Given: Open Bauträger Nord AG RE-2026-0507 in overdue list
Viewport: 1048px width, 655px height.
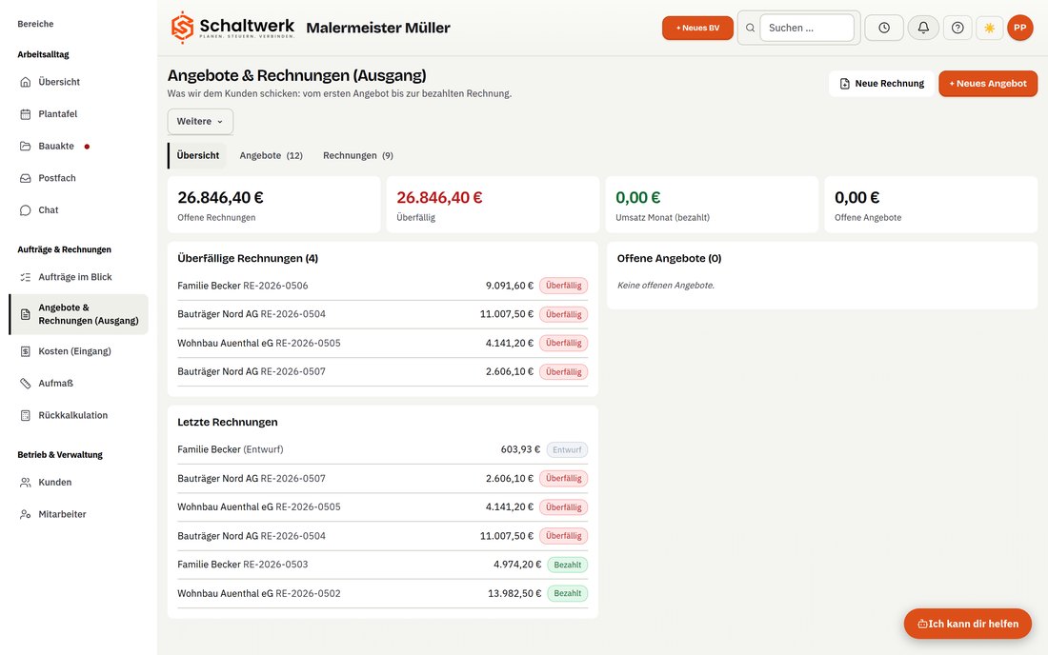Looking at the screenshot, I should pyautogui.click(x=382, y=372).
